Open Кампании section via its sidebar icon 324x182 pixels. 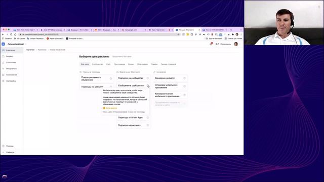click(4, 50)
